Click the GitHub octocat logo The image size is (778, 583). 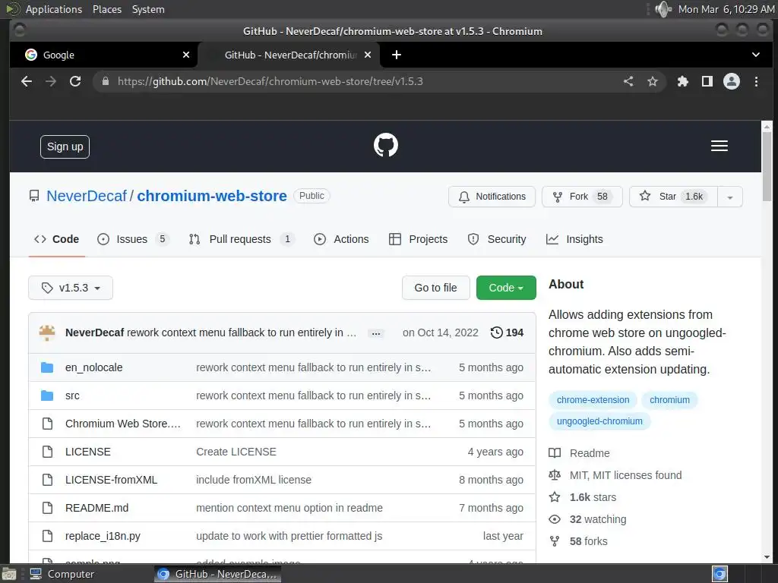[x=385, y=145]
